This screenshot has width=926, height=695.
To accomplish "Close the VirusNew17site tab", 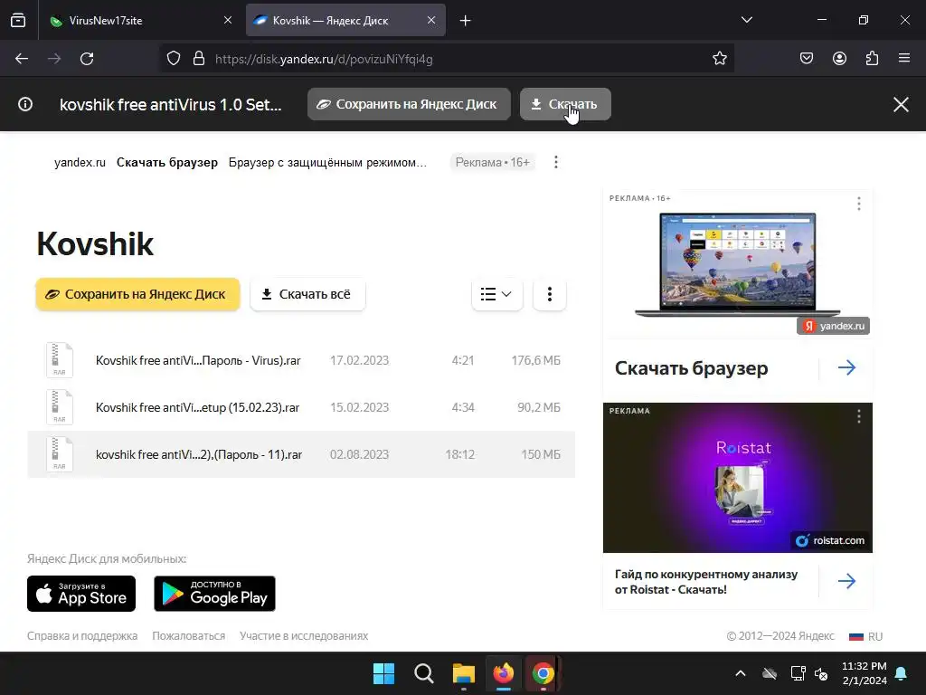I will point(228,21).
